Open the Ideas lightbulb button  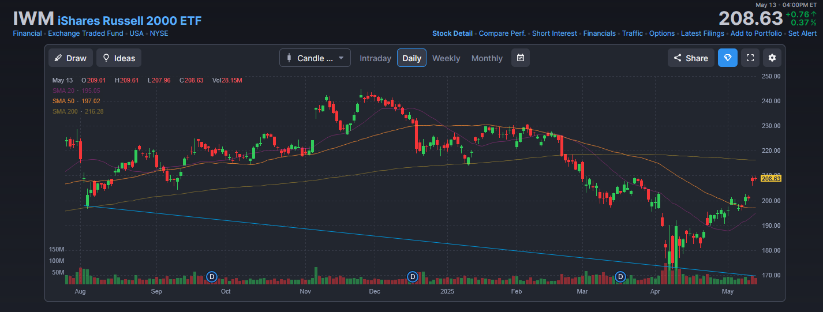coord(118,58)
